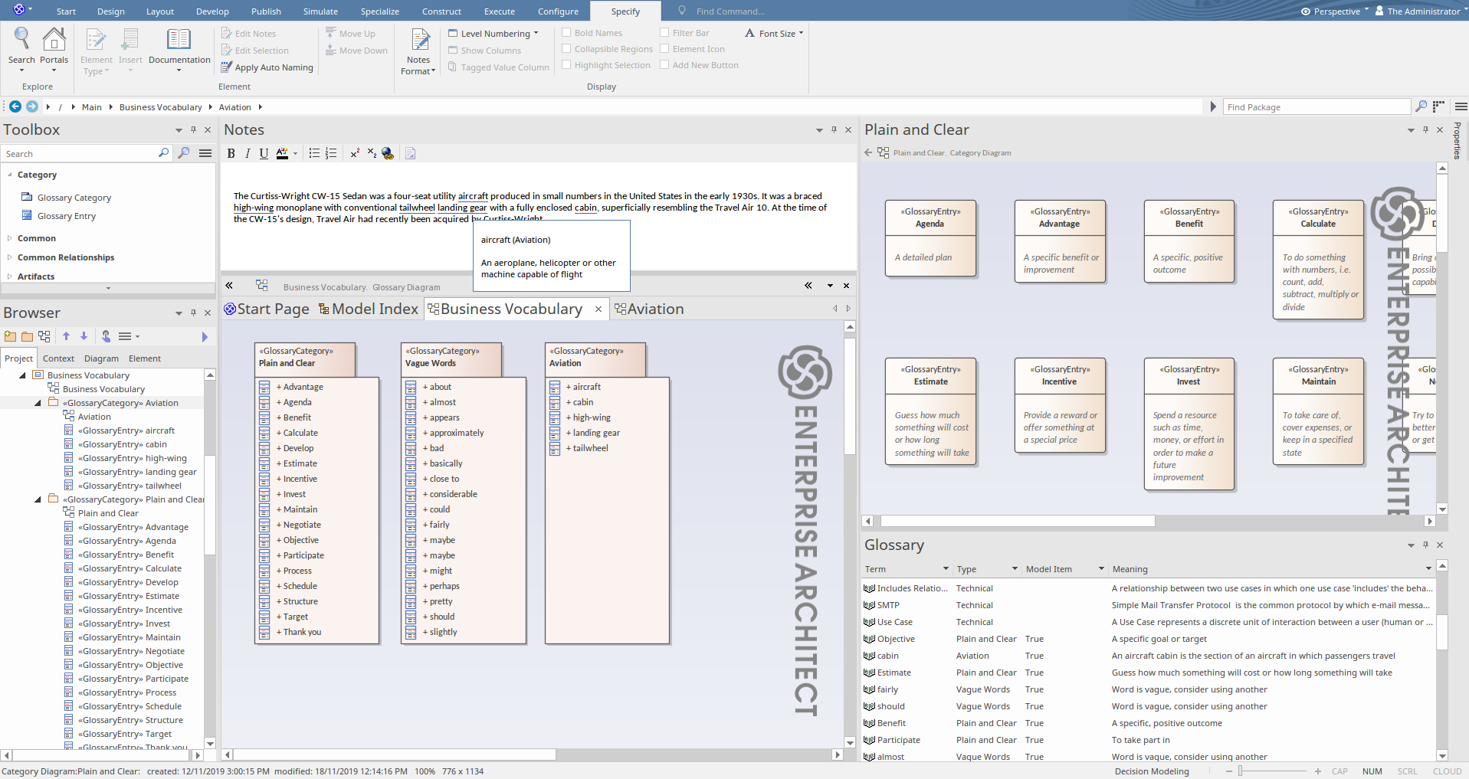The width and height of the screenshot is (1469, 779).
Task: Apply superscript formatting in Notes toolbar
Action: (x=355, y=154)
